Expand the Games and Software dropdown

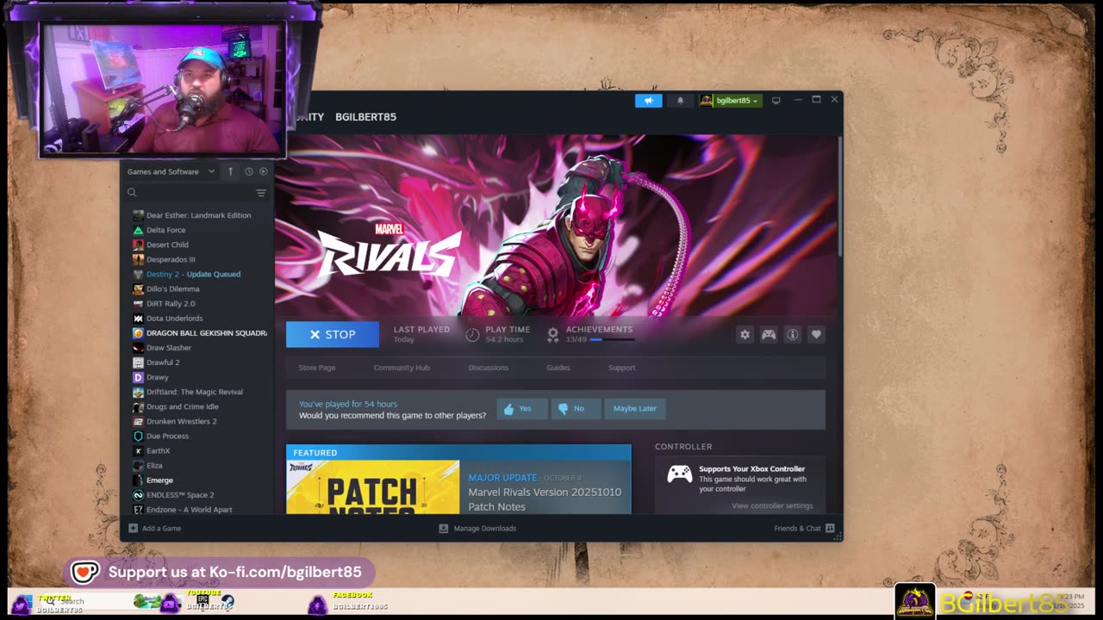[171, 171]
